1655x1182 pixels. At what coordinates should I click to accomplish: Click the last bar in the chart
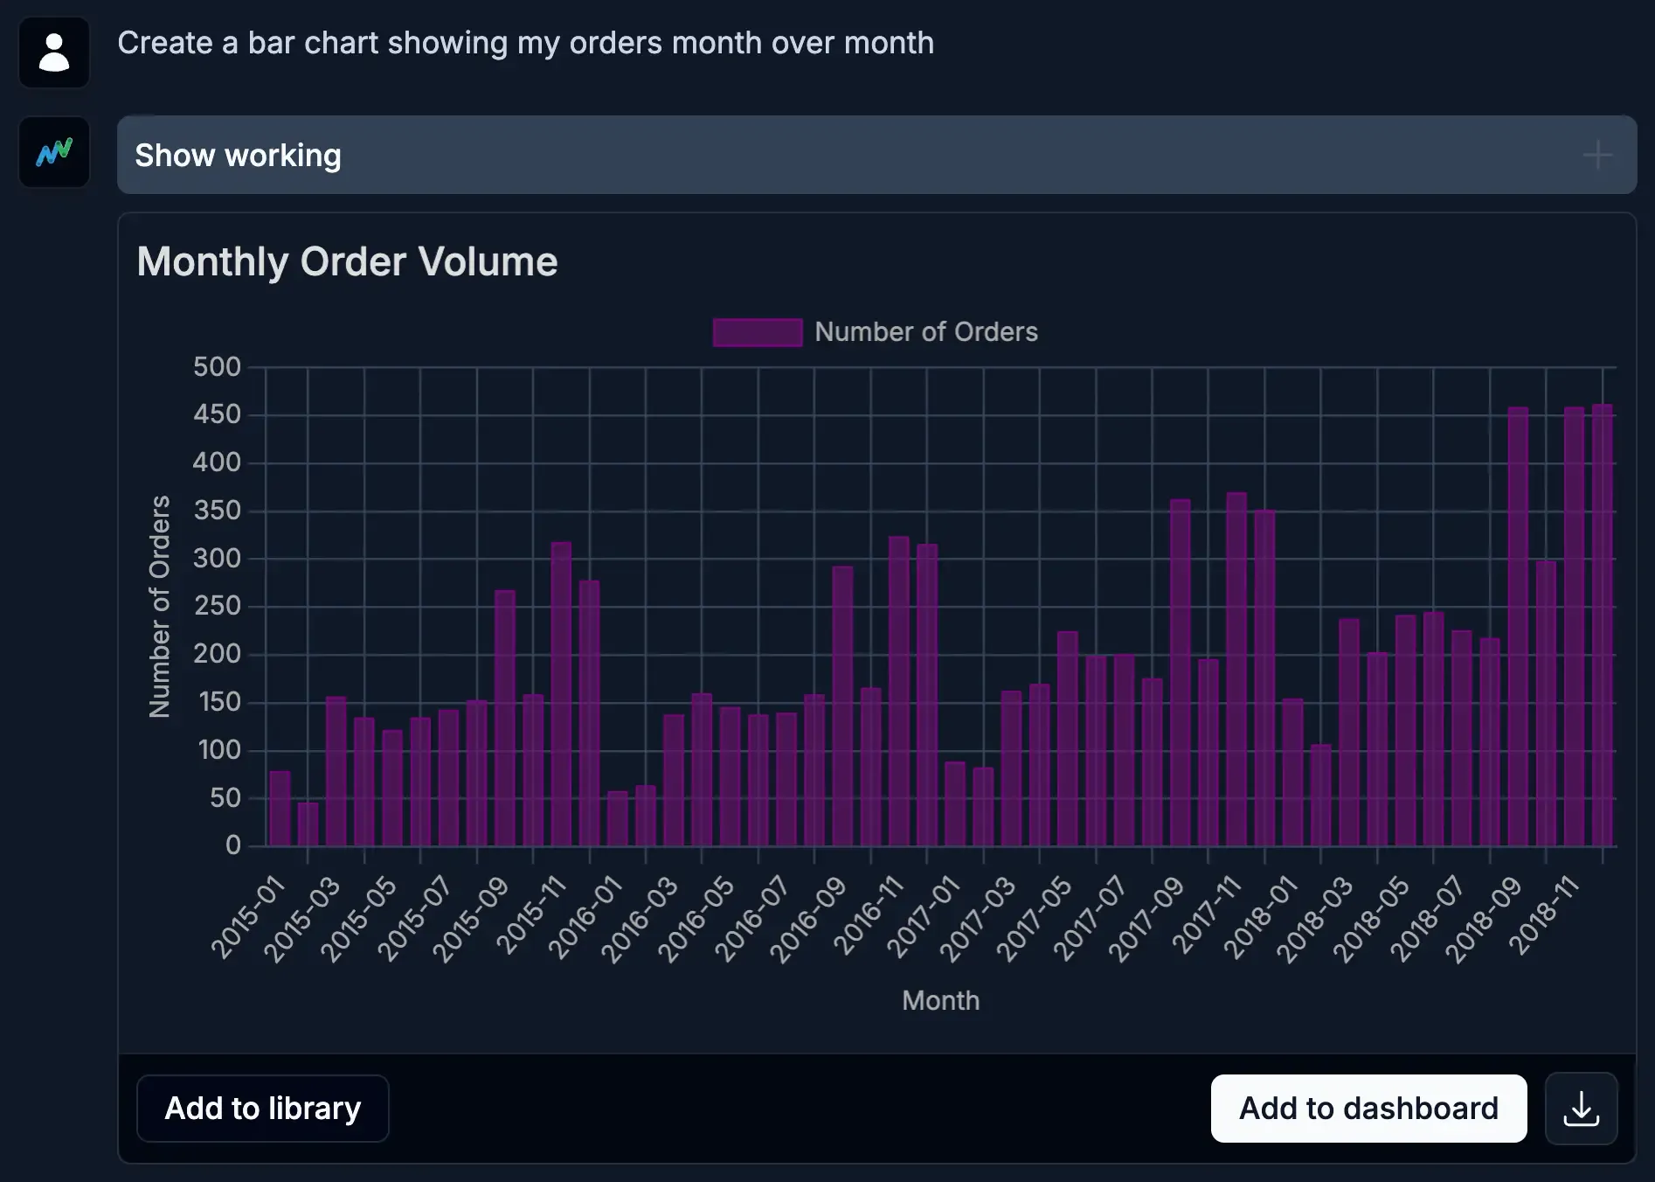(x=1602, y=625)
